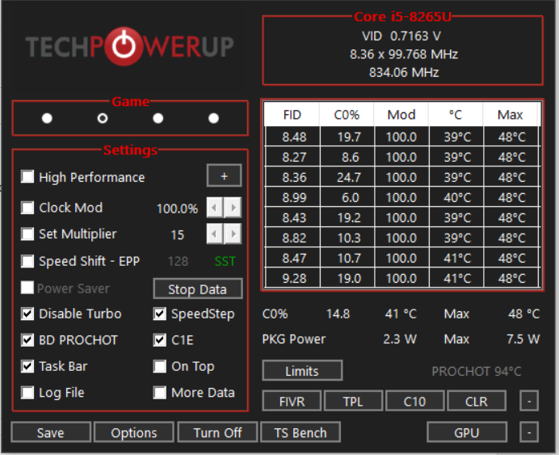559x455 pixels.
Task: Enable the More Data checkbox
Action: pos(160,393)
